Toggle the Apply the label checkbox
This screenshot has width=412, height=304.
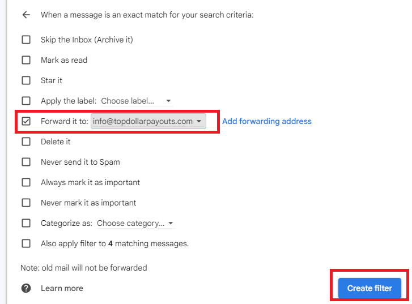point(26,101)
